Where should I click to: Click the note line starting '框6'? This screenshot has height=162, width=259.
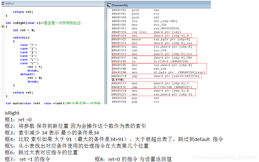click(x=41, y=152)
